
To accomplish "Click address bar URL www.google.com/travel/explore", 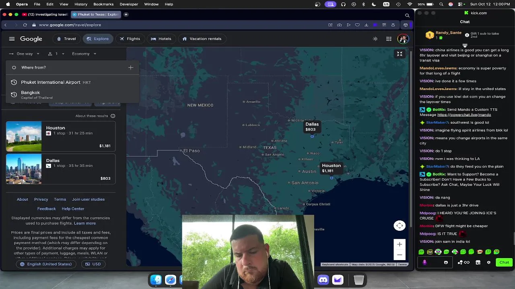I will [x=70, y=25].
